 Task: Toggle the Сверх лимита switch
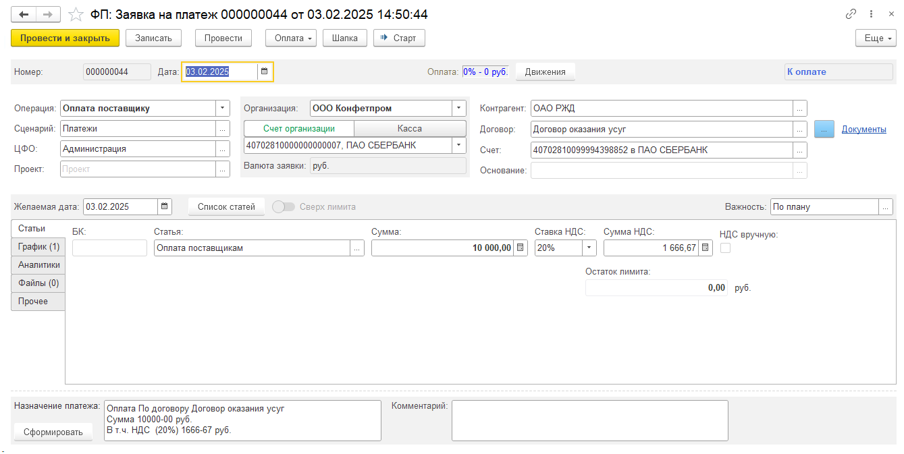click(284, 207)
